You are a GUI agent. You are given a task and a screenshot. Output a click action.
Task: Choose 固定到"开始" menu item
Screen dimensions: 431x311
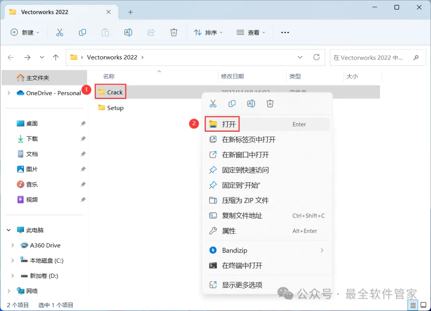coord(267,185)
